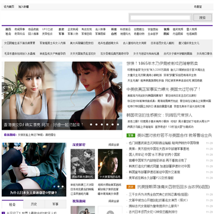
Task: Click 设为首页 in top bar
Action: 9,7
